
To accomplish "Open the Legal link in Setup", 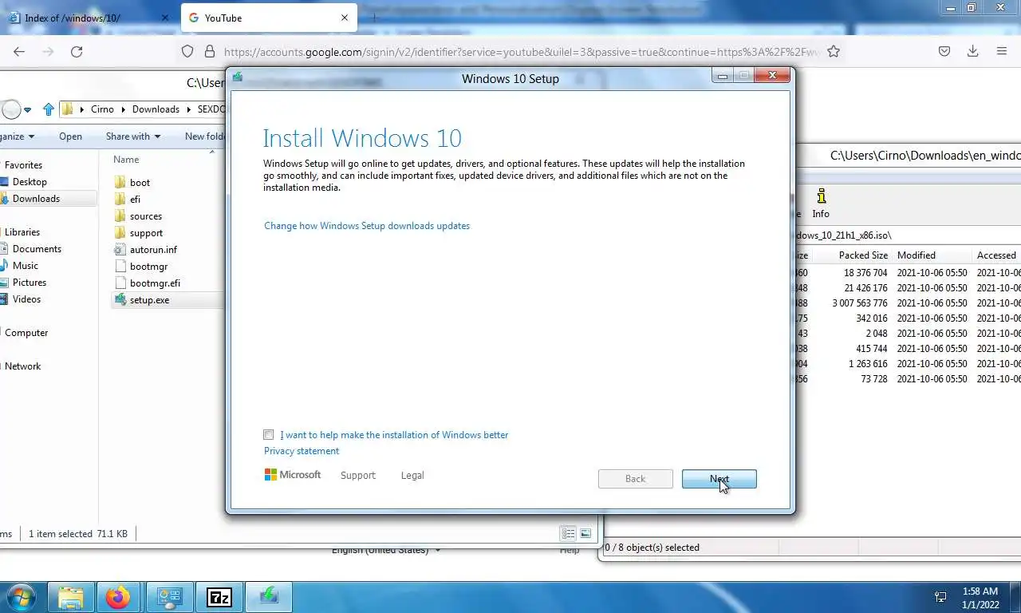I will coord(412,476).
